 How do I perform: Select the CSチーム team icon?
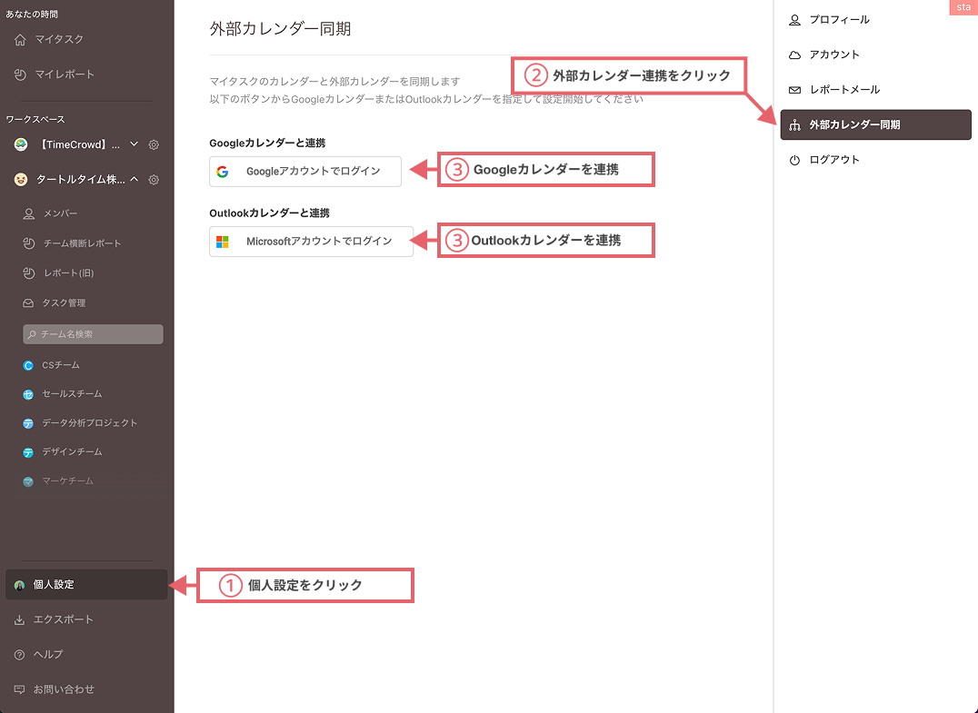(31, 364)
